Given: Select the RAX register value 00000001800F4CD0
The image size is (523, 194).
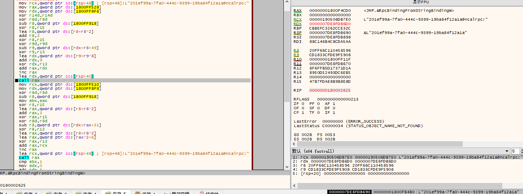Looking at the screenshot, I should pos(330,10).
